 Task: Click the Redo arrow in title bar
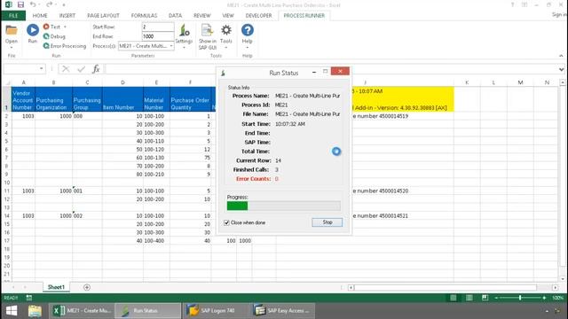[x=50, y=4]
